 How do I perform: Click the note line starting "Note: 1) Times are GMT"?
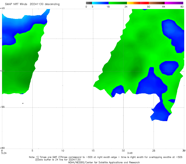pos(106,157)
